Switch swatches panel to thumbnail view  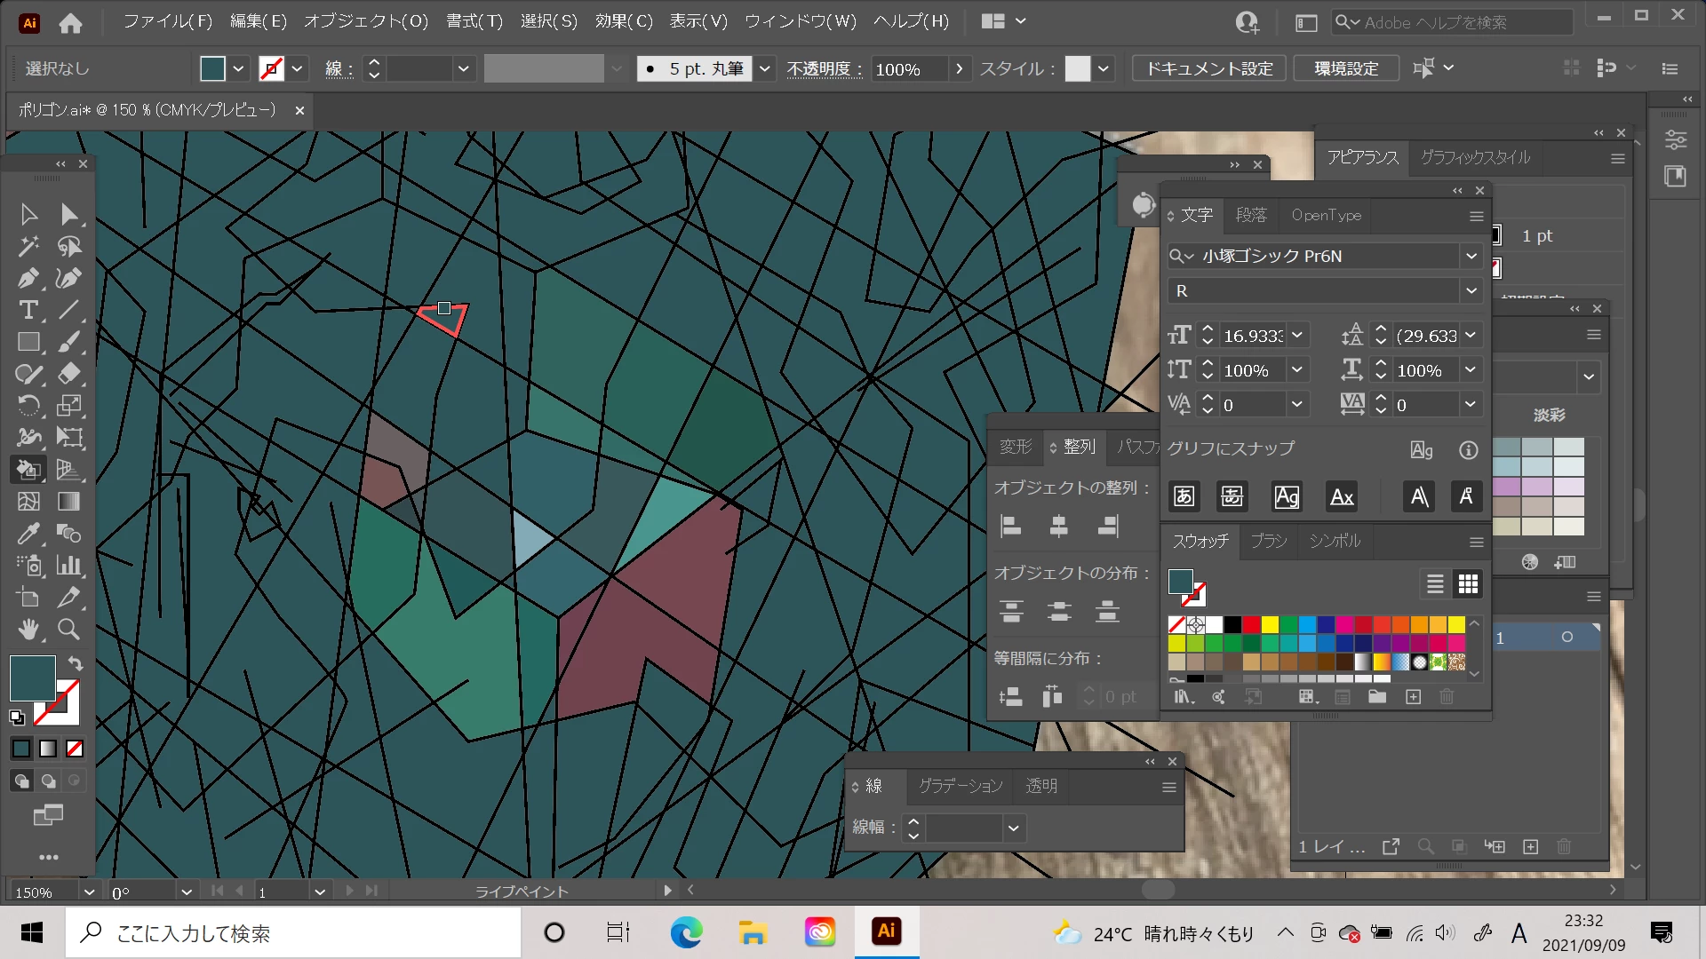tap(1468, 583)
